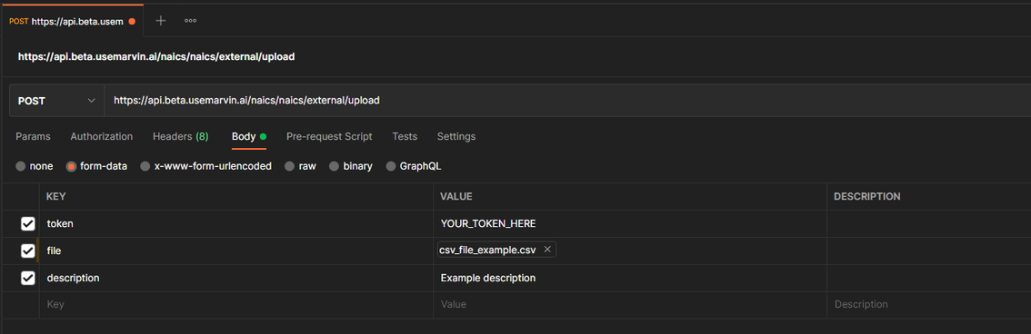Open the Pre-request Script tab
1031x334 pixels.
pos(329,136)
